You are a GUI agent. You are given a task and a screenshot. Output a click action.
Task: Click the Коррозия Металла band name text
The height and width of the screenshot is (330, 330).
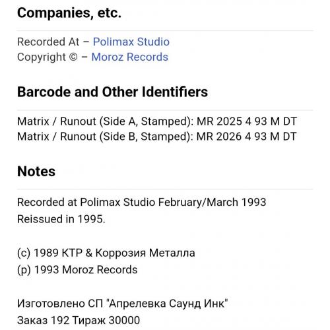tap(145, 253)
